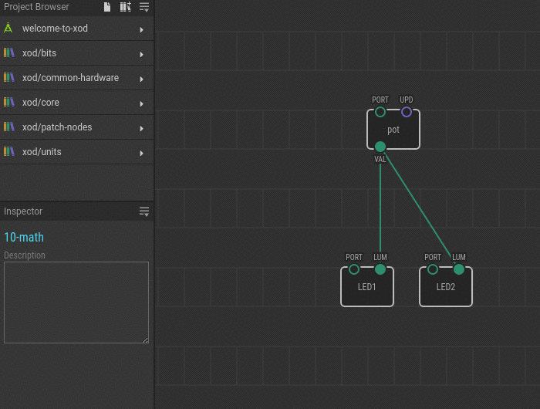Select the link from pot to LED2
The height and width of the screenshot is (409, 540).
tap(420, 209)
